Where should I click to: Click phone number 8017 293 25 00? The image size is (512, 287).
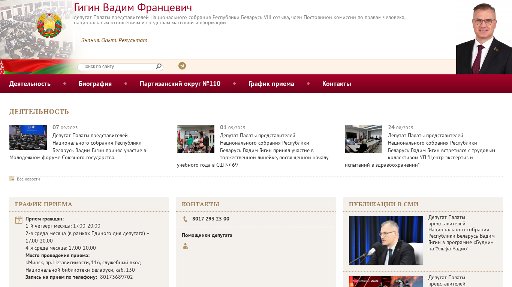(x=211, y=219)
